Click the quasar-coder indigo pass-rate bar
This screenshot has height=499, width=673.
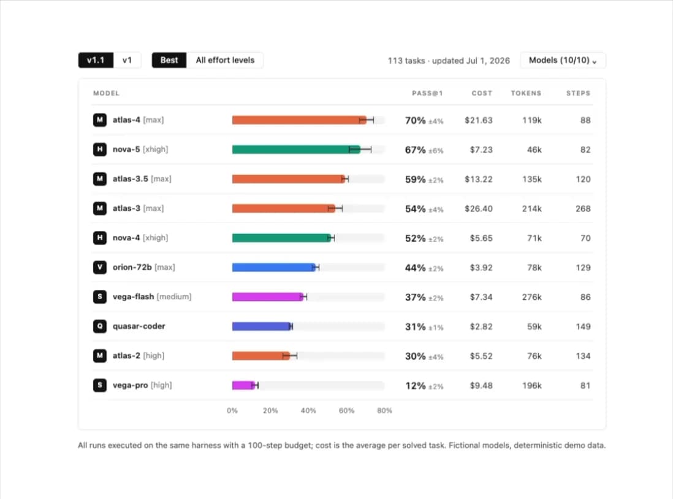coord(262,326)
